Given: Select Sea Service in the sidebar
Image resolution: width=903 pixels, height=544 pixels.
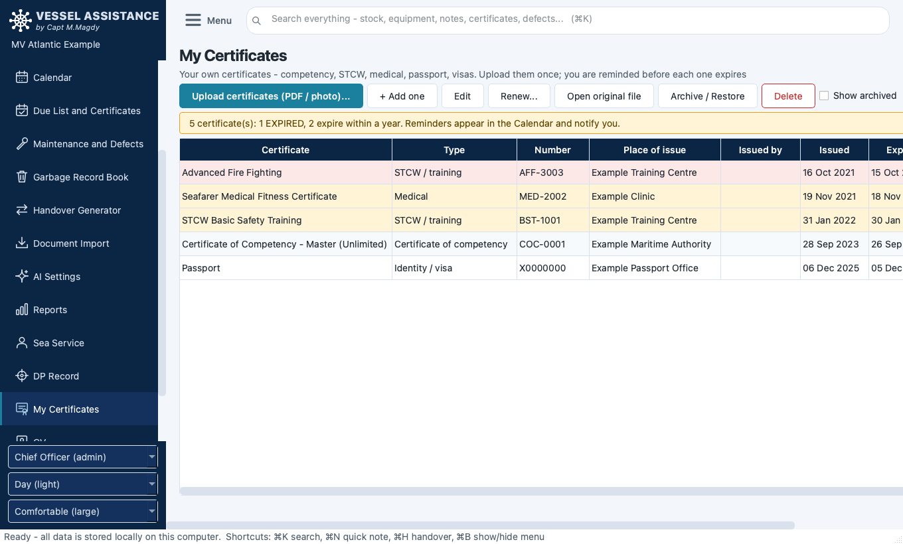Looking at the screenshot, I should 79,343.
